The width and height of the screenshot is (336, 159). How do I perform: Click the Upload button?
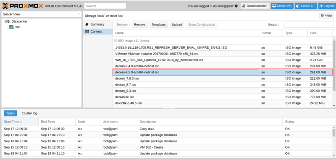tap(177, 25)
